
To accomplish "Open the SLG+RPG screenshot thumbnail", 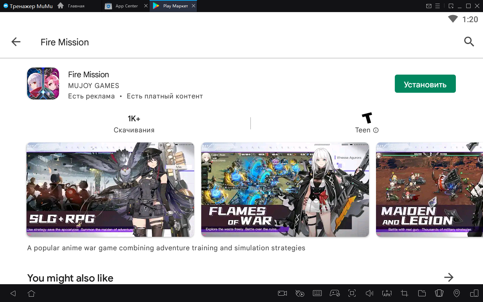I will pyautogui.click(x=110, y=189).
